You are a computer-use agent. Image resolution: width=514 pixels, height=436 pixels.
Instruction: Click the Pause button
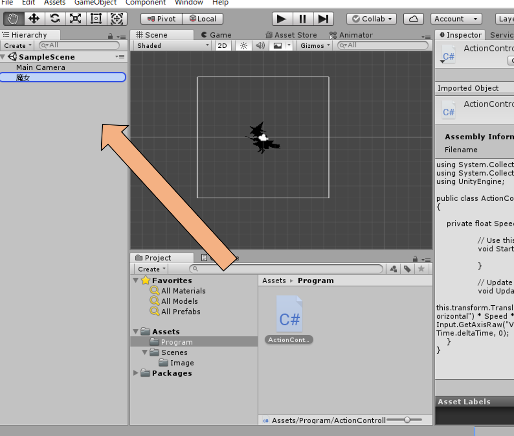pos(303,19)
